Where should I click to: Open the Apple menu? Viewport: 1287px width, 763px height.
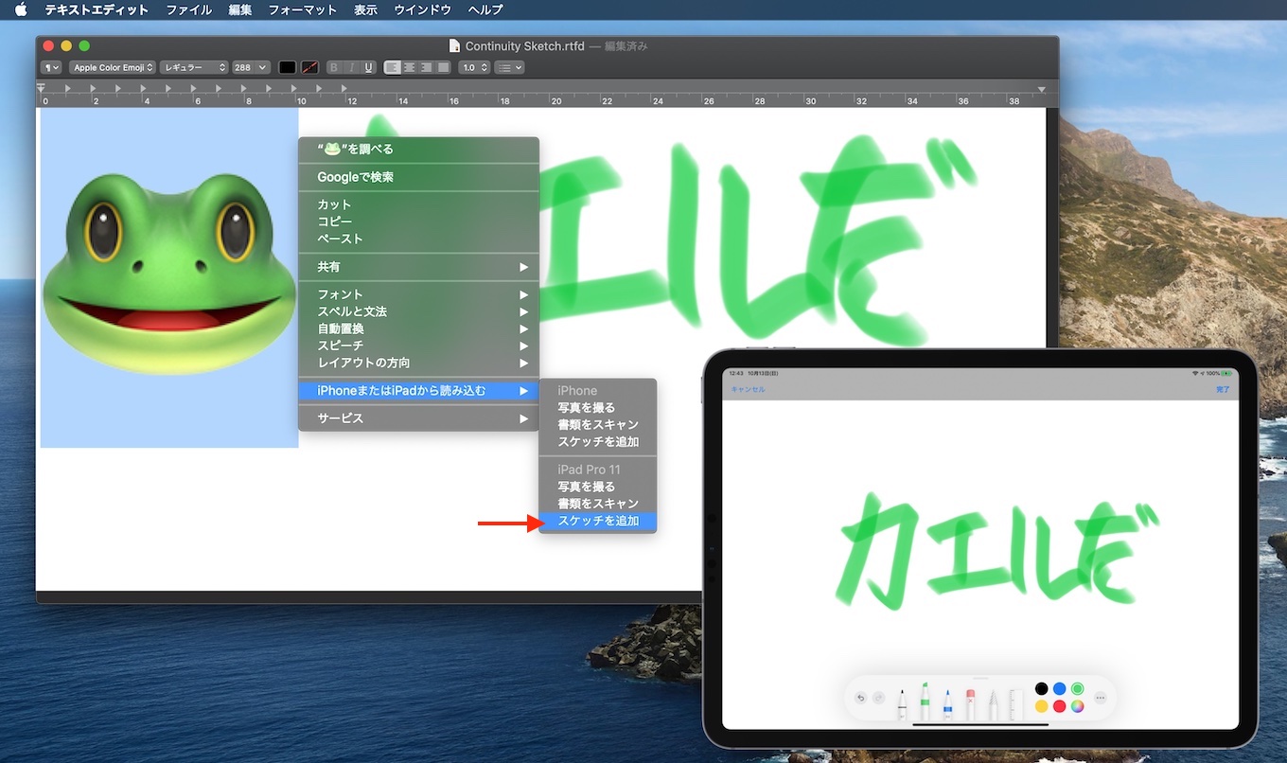click(x=21, y=9)
